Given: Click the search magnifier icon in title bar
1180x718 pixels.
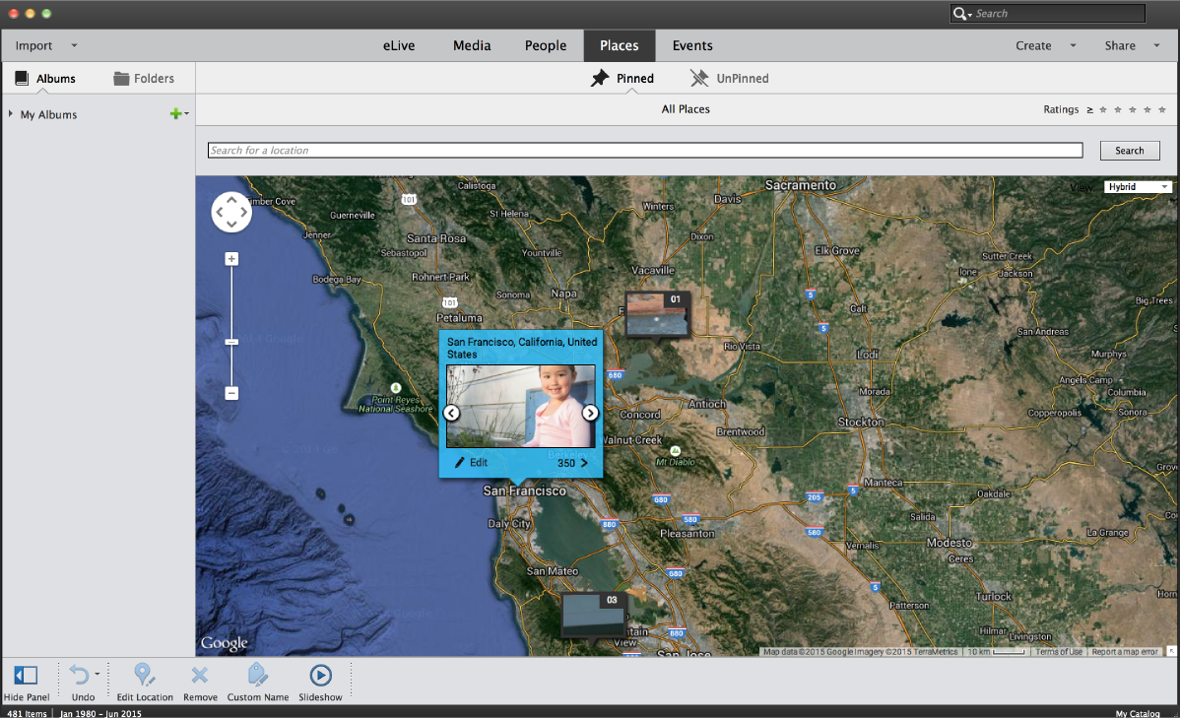Looking at the screenshot, I should [959, 14].
